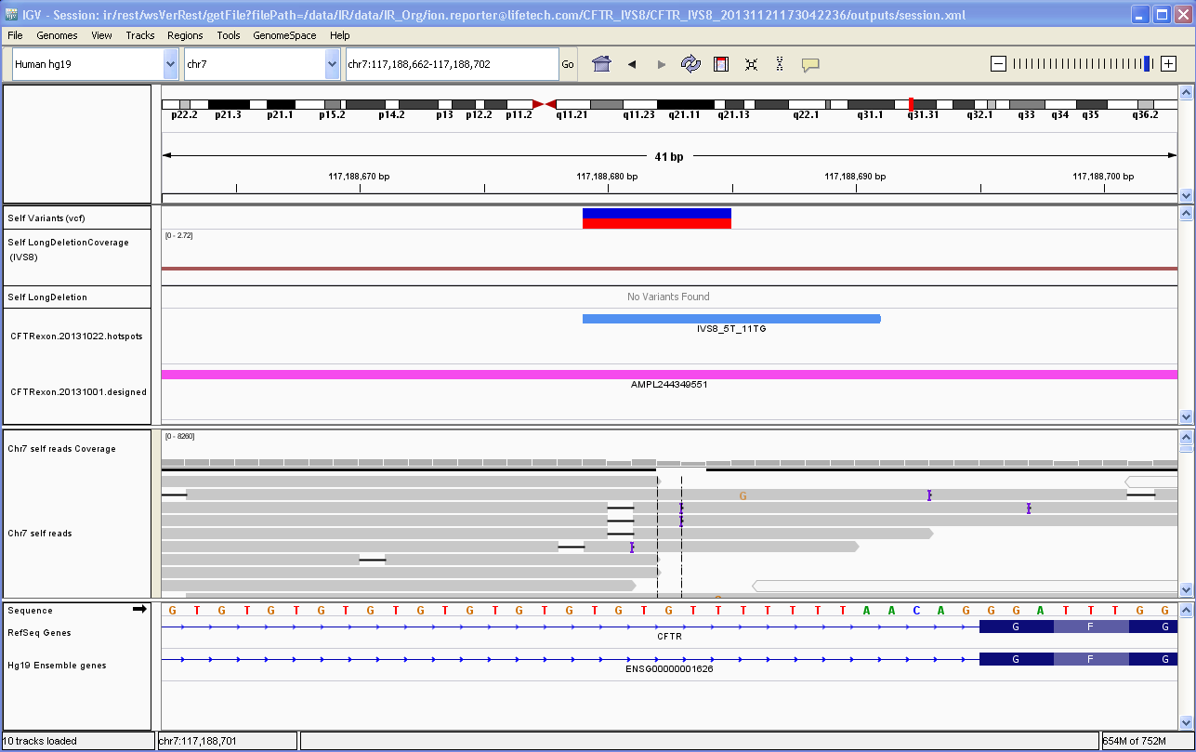This screenshot has width=1196, height=752.
Task: Click the Home (whole genome) icon
Action: [x=601, y=64]
